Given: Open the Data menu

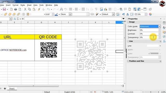Looking at the screenshot, I should (x=35, y=5).
